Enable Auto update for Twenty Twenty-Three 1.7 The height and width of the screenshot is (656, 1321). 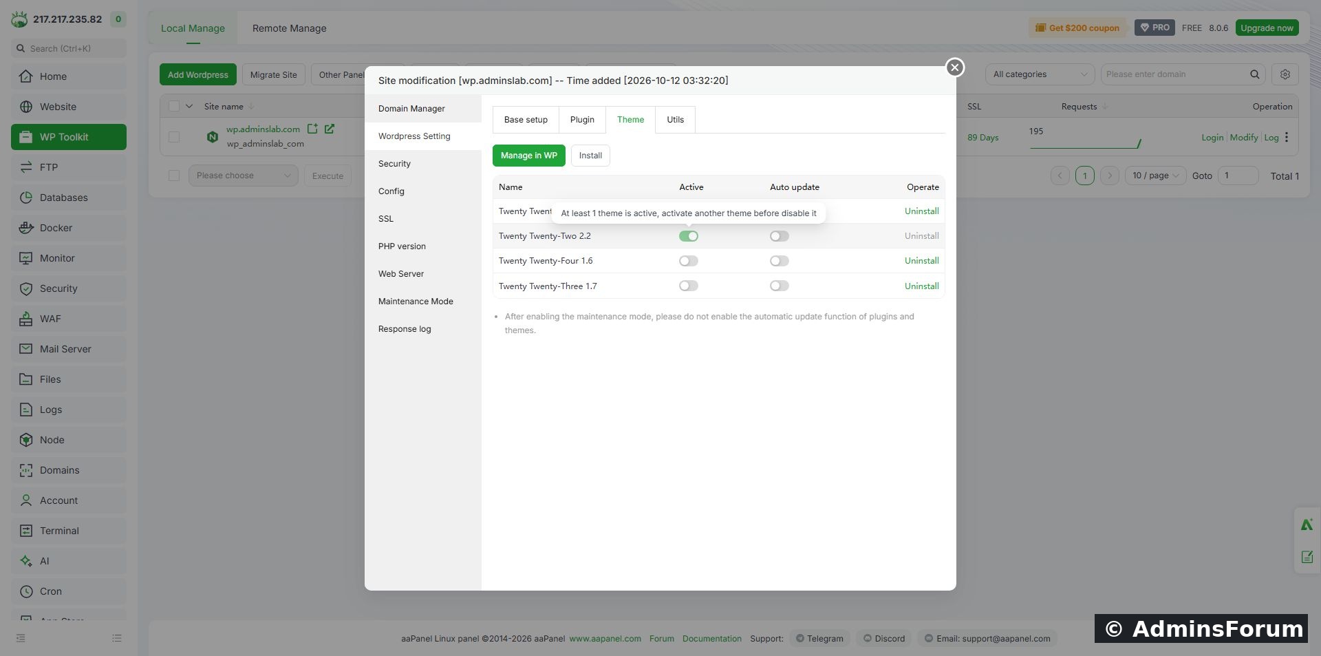[780, 286]
